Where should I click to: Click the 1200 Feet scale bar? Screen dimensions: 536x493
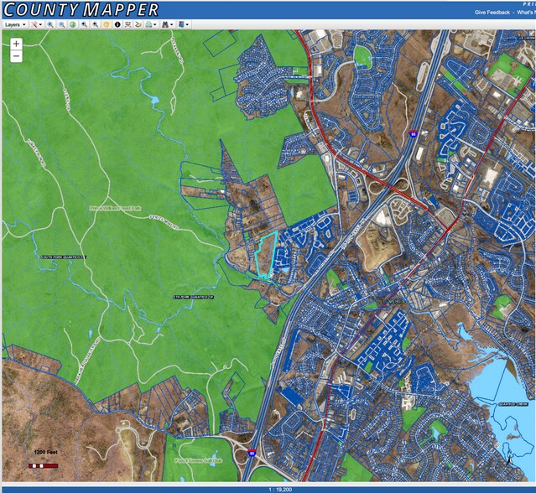click(40, 459)
